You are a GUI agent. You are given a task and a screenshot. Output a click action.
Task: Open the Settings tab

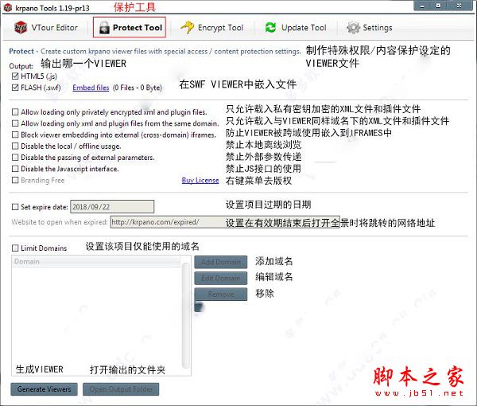click(x=370, y=28)
